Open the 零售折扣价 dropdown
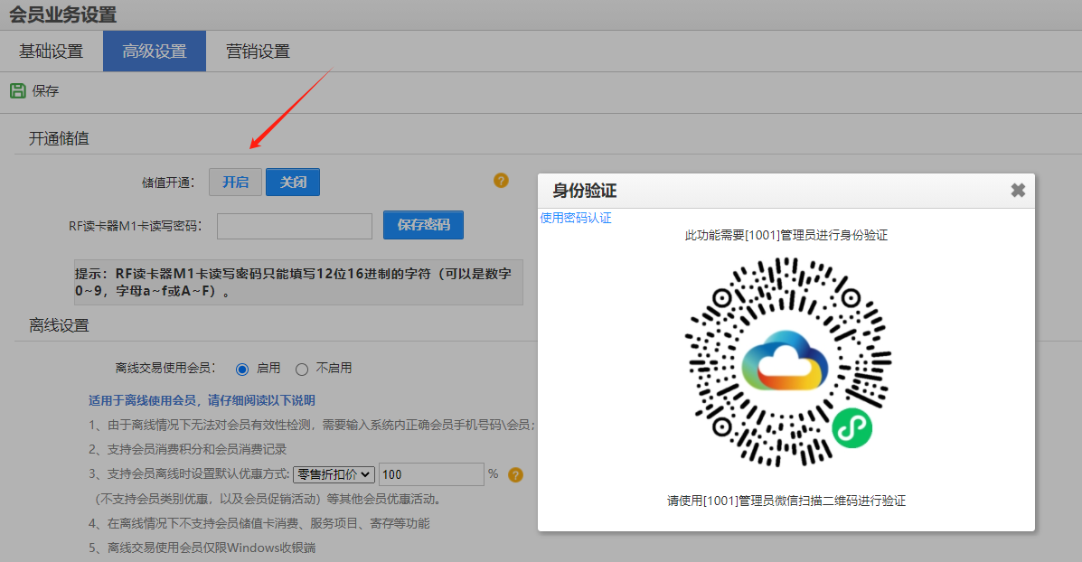 [x=334, y=474]
